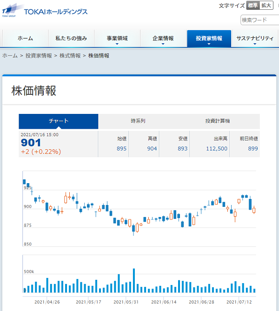Image resolution: width=279 pixels, height=311 pixels.
Task: Click the 株価情報 breadcrumb text
Action: point(99,56)
